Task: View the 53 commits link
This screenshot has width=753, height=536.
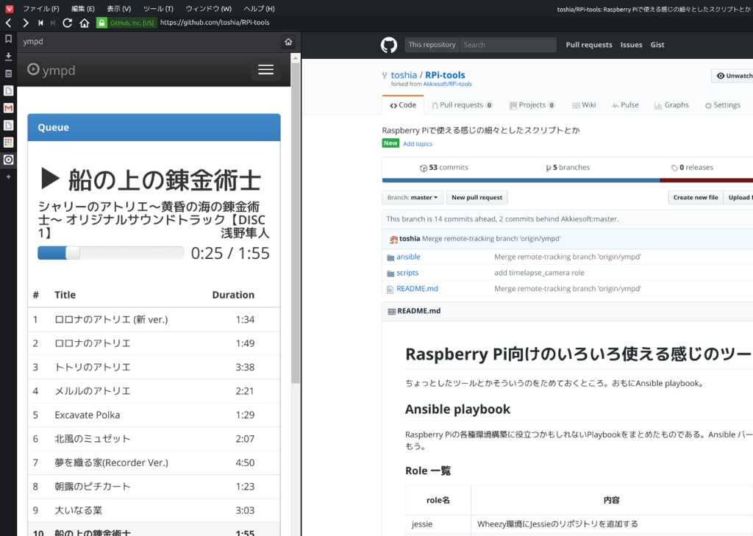Action: click(x=443, y=168)
